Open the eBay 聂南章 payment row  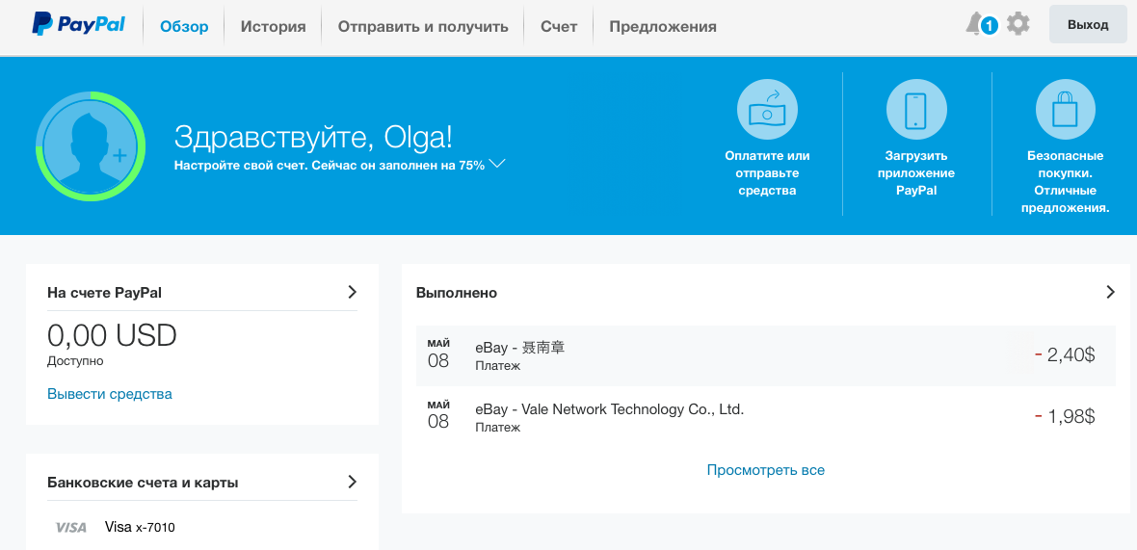click(x=766, y=355)
